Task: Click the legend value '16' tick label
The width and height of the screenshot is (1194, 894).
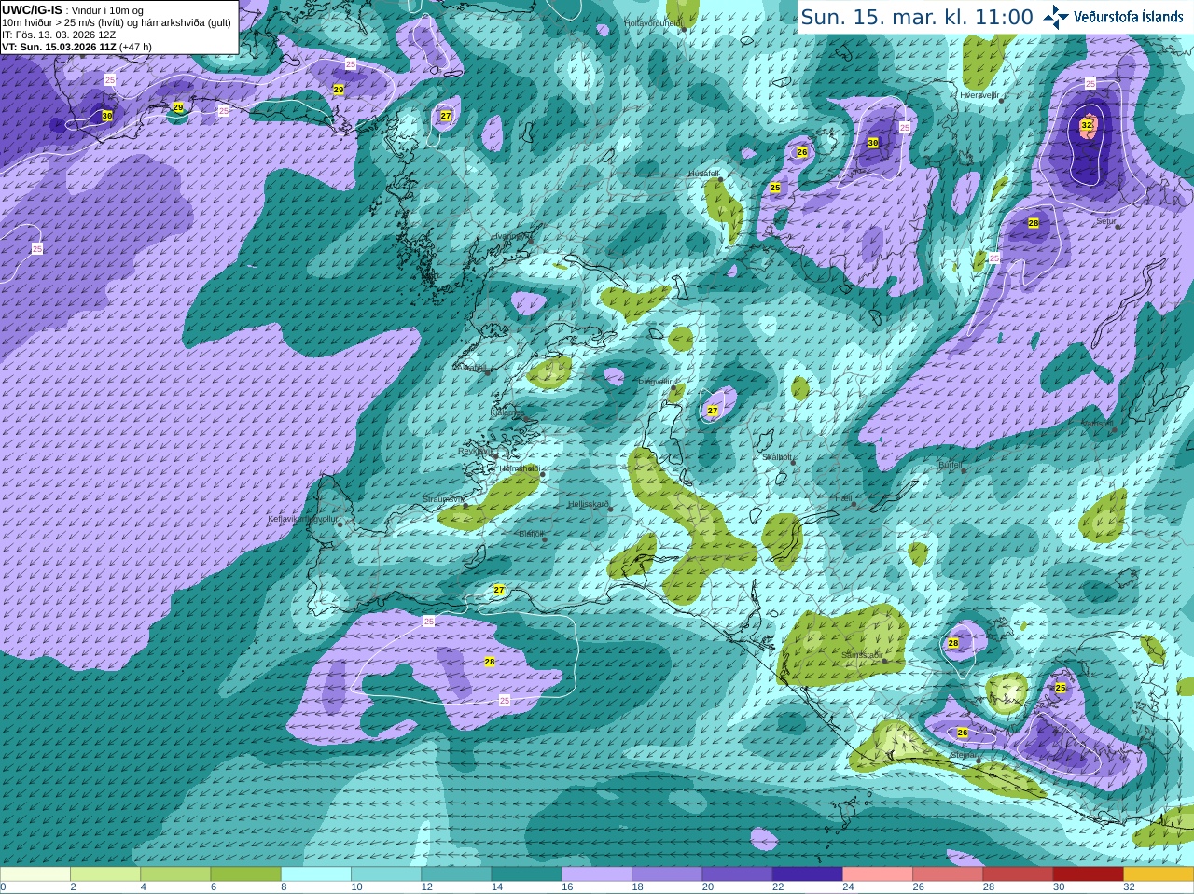Action: click(567, 887)
